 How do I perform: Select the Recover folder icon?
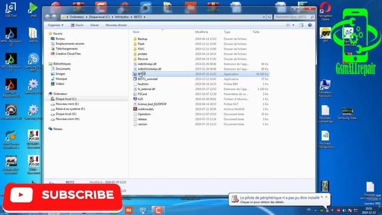pyautogui.click(x=135, y=59)
